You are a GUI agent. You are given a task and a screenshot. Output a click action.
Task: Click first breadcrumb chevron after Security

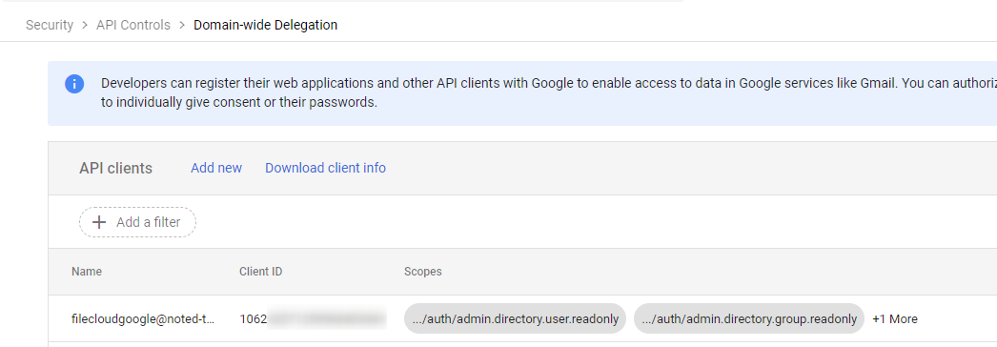click(x=85, y=26)
